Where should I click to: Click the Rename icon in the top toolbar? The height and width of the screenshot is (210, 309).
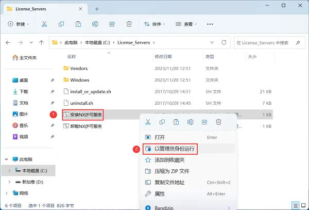[x=95, y=24]
